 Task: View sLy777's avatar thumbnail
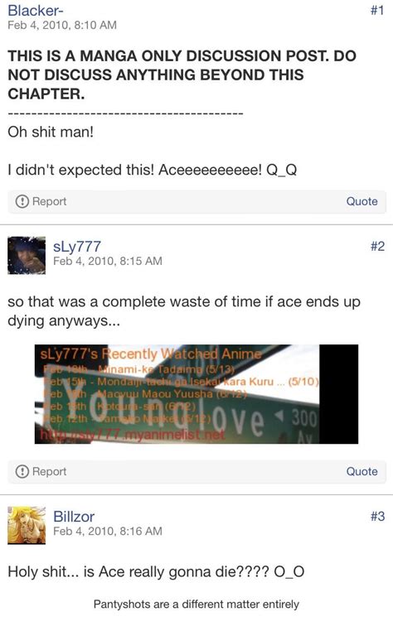pos(27,255)
